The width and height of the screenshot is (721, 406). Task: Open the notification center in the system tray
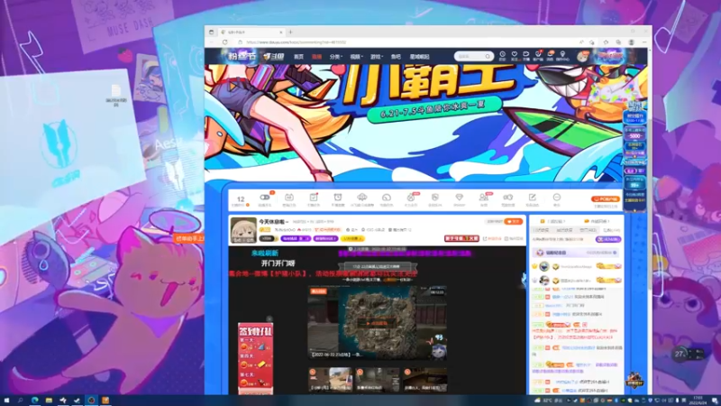[x=715, y=401]
